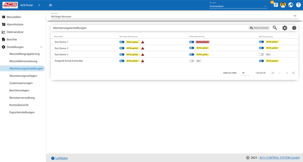This screenshot has width=303, height=162.
Task: Click the Alert App-Alarmierung column header
Action: [128, 36]
